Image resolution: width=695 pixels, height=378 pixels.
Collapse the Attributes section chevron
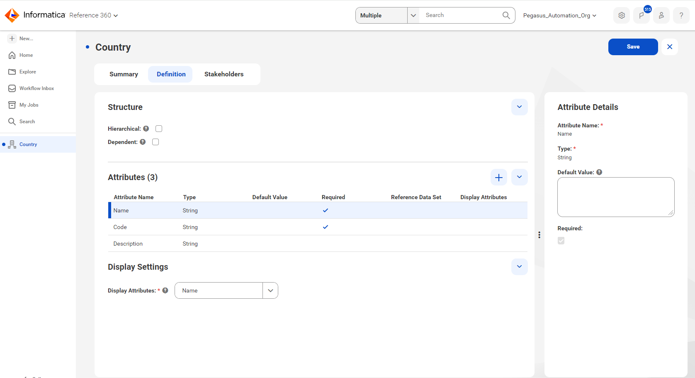[x=520, y=177]
